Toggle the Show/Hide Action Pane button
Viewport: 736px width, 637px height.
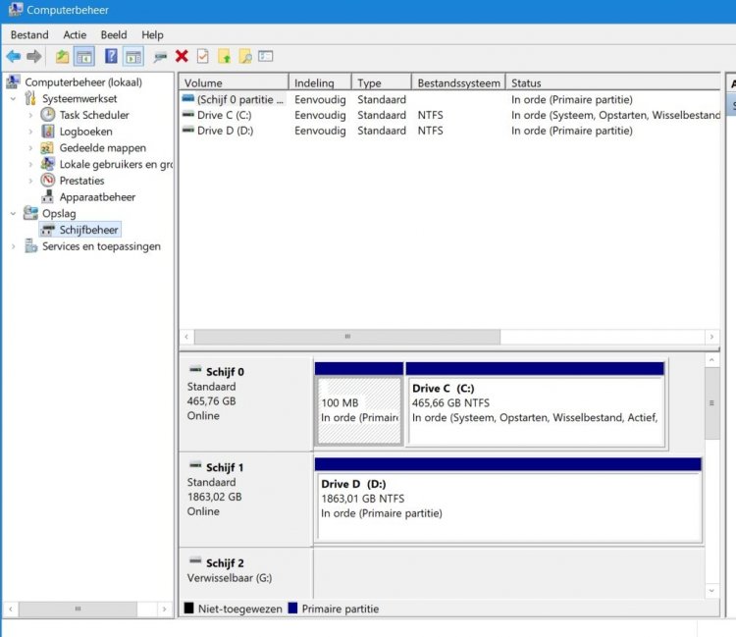(133, 57)
